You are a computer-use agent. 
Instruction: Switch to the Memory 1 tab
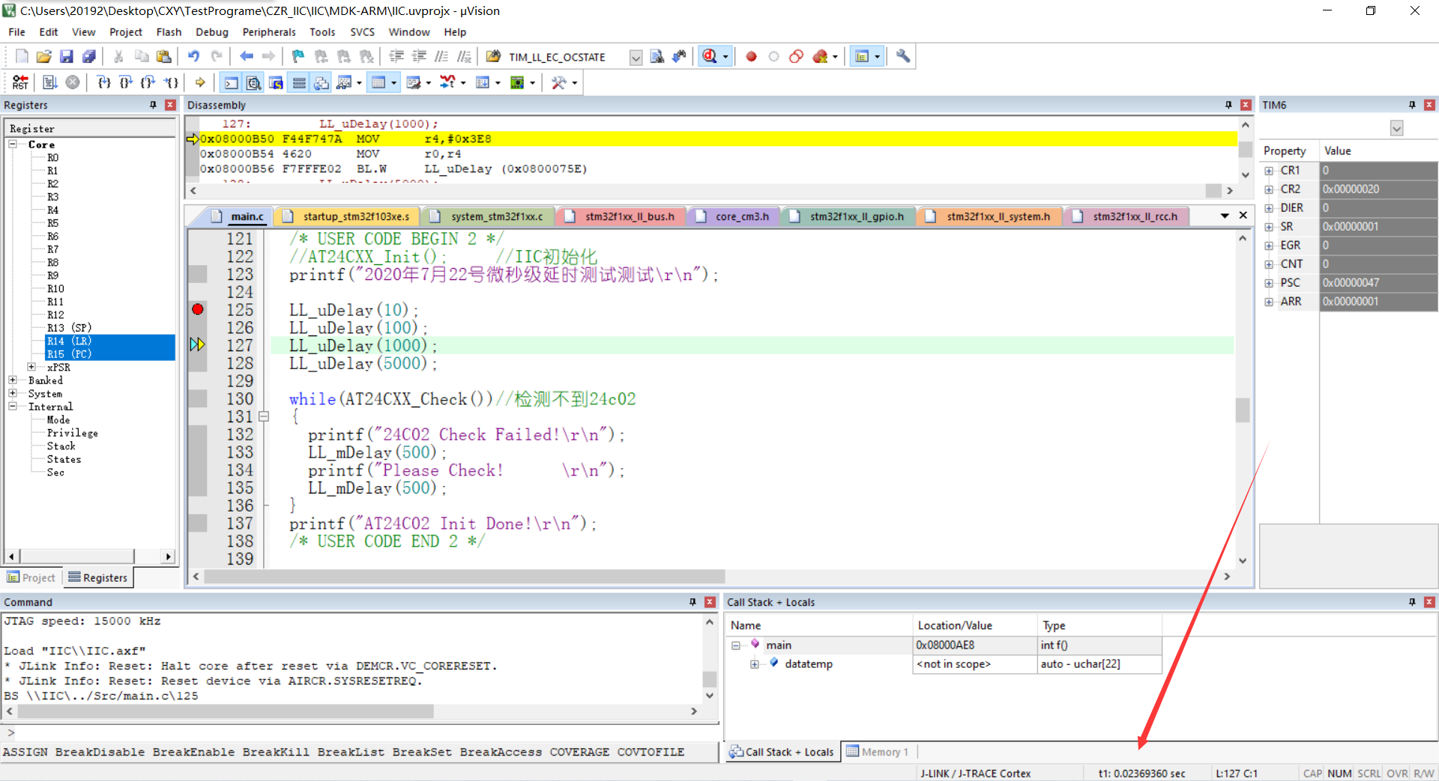(x=878, y=752)
